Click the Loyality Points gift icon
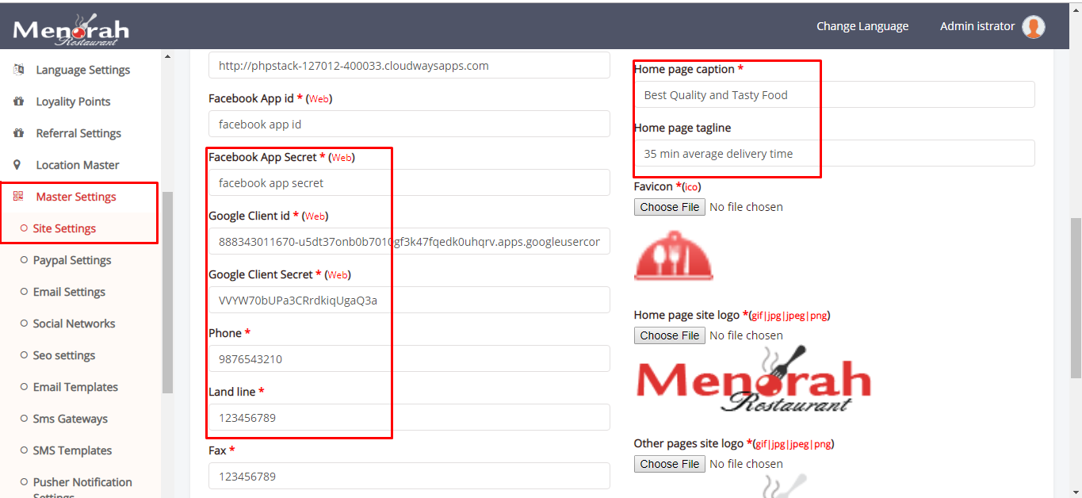This screenshot has width=1082, height=498. pos(18,102)
